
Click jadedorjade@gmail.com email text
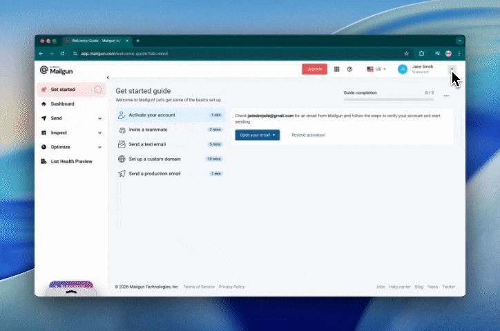point(271,116)
